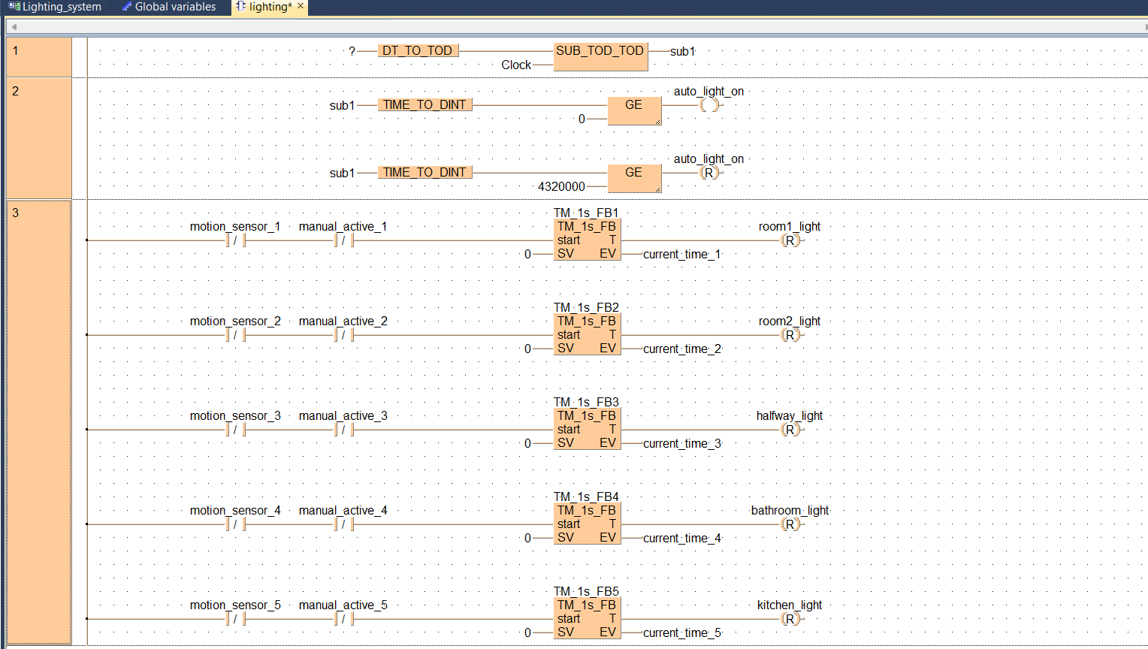Select network number 1 header

[x=39, y=57]
